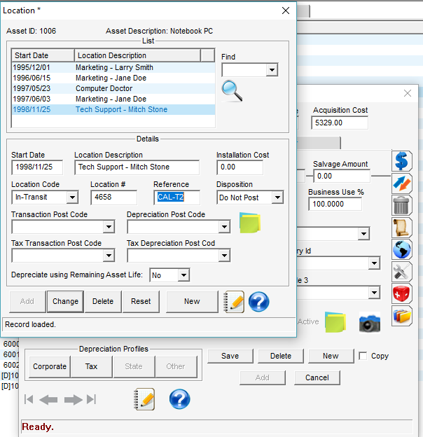The image size is (423, 437).
Task: Click the Reset button
Action: point(141,302)
